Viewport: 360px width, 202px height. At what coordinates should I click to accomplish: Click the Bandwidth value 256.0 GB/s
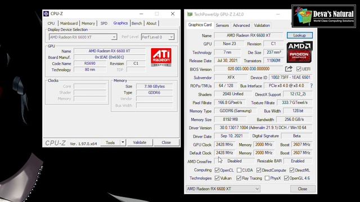pos(294,120)
